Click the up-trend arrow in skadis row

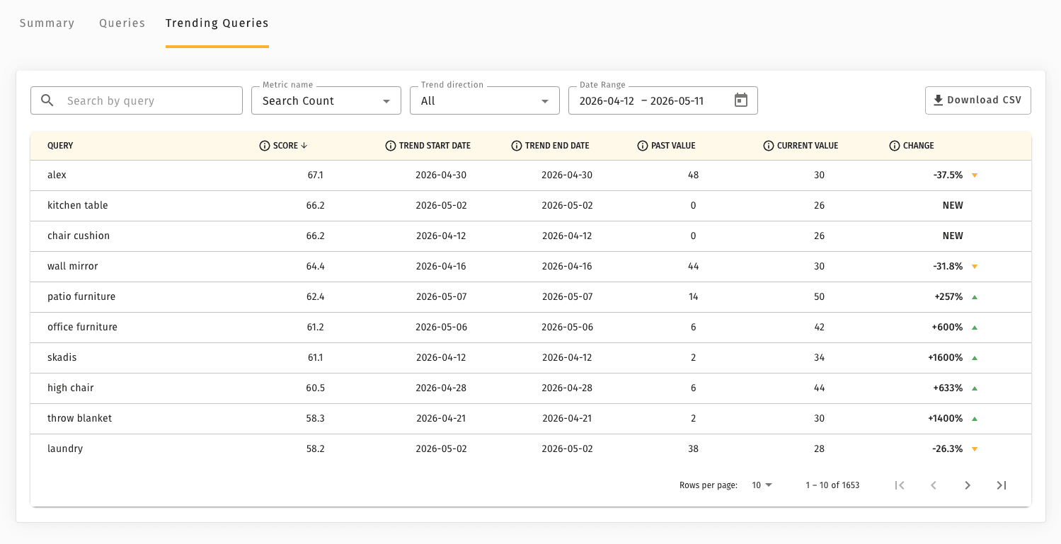(x=975, y=358)
